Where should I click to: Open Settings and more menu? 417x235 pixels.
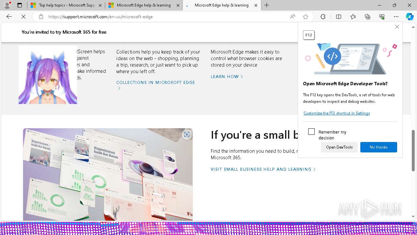tap(396, 17)
